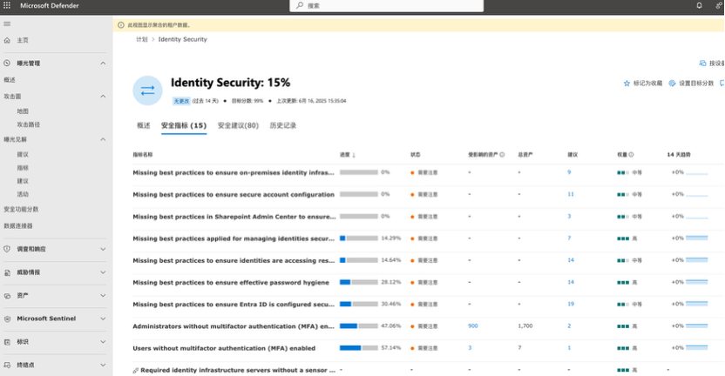The width and height of the screenshot is (725, 376).
Task: Click the info icon beside weight column header
Action: click(631, 155)
